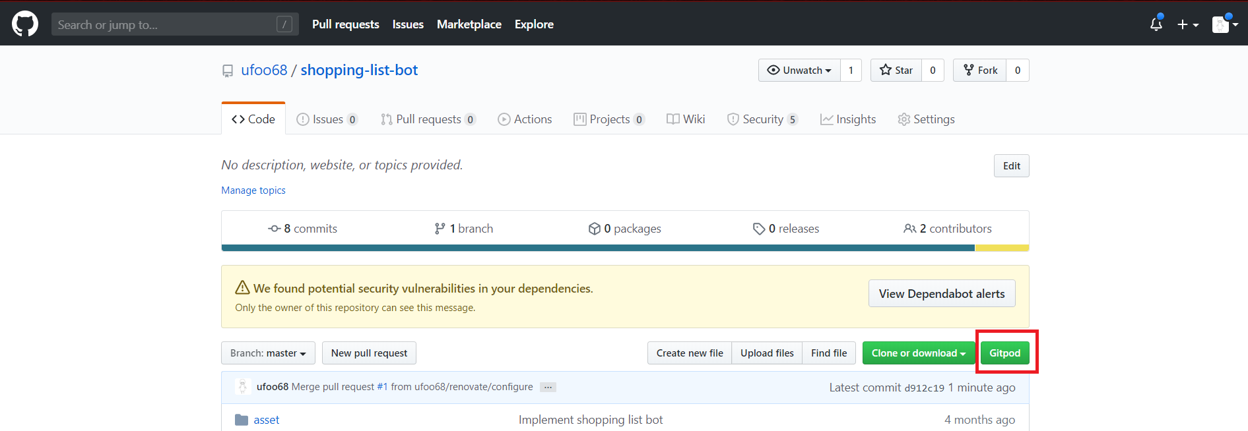The width and height of the screenshot is (1248, 431).
Task: Click the fork count next to Fork
Action: coord(1018,71)
